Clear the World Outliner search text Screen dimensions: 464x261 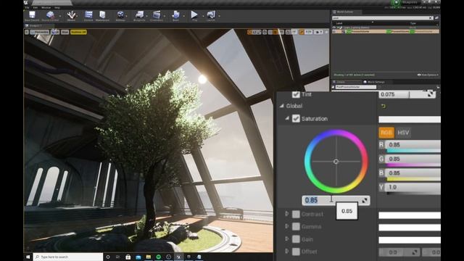pos(431,18)
